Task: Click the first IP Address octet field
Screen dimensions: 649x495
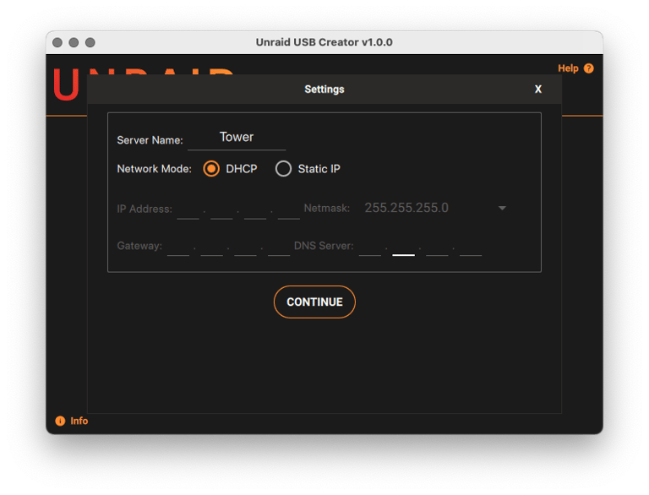Action: (188, 209)
